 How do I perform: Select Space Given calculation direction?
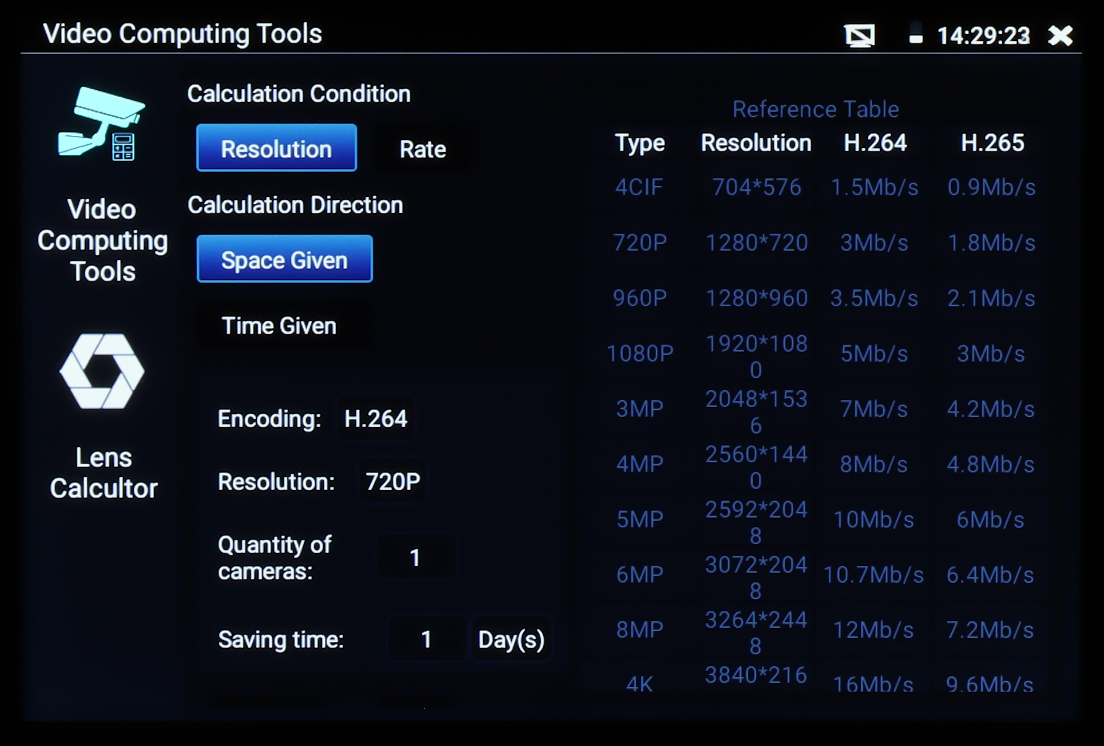[284, 259]
